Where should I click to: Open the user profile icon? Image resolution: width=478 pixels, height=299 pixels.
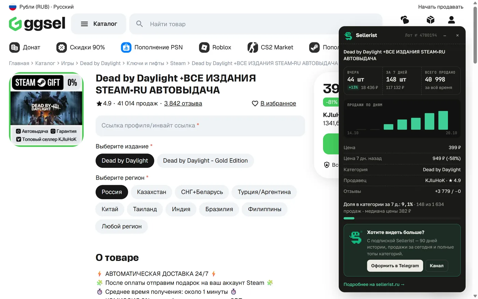pos(451,20)
